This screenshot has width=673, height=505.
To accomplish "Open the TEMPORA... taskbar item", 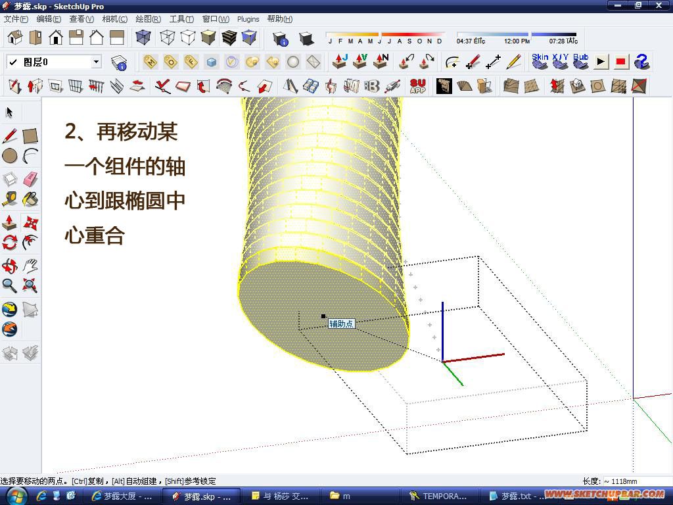I will tap(438, 496).
